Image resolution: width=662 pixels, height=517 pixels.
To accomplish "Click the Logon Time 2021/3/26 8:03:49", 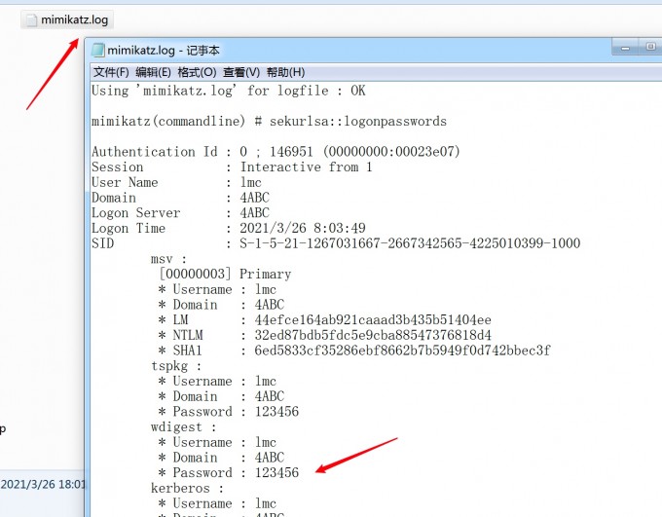I will [303, 228].
